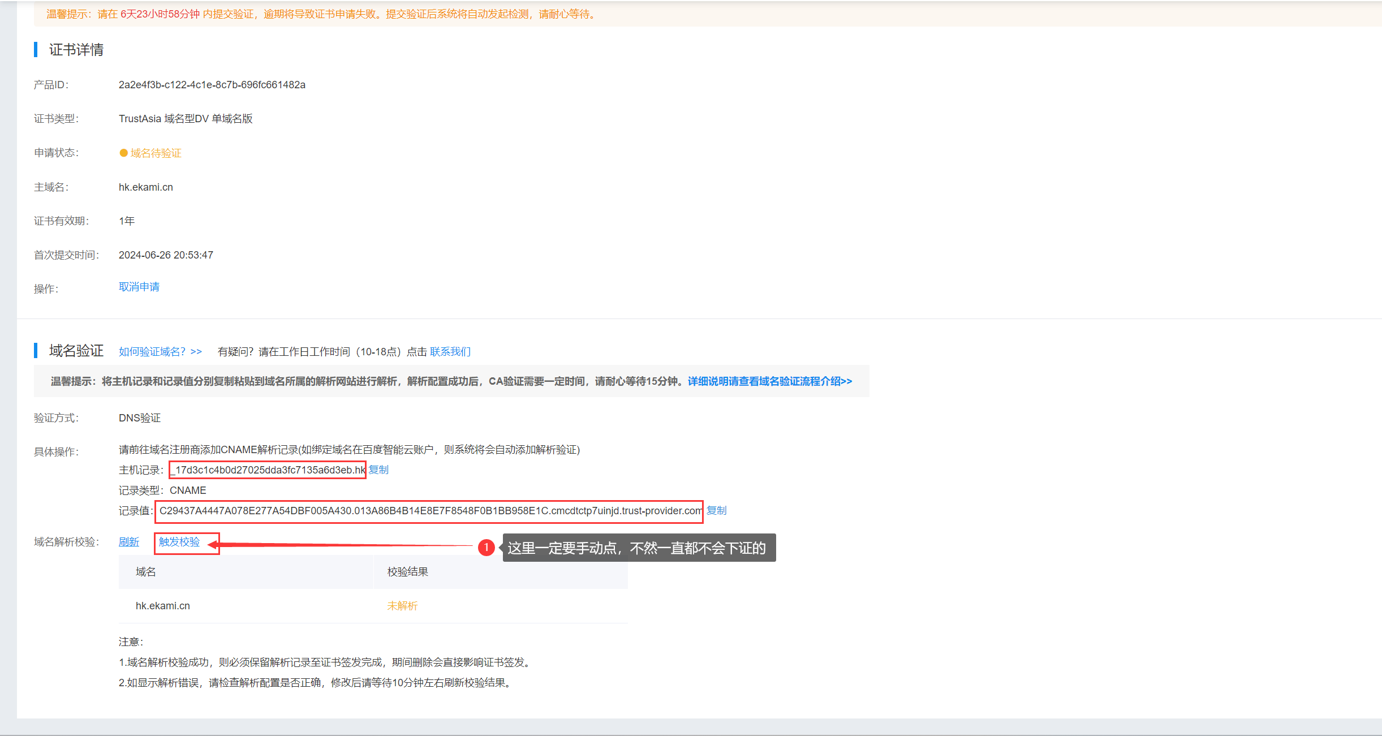The height and width of the screenshot is (736, 1382).
Task: Click the orange 域名待验证 status dot
Action: tap(123, 153)
